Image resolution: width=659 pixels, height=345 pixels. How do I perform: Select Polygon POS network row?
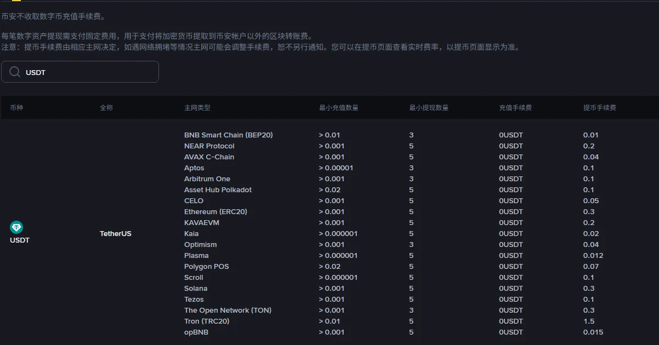207,267
